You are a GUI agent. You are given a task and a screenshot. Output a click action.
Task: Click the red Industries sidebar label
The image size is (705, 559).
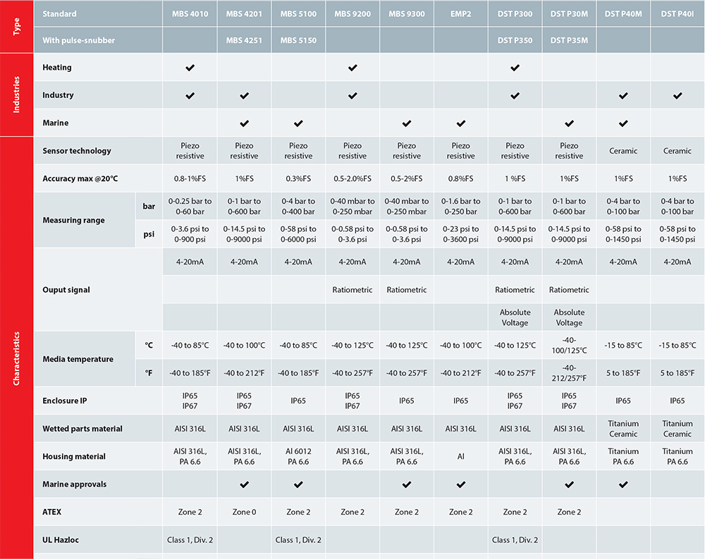[x=16, y=95]
